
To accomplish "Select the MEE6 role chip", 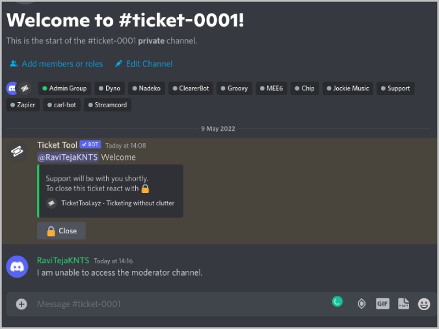I will (x=271, y=88).
